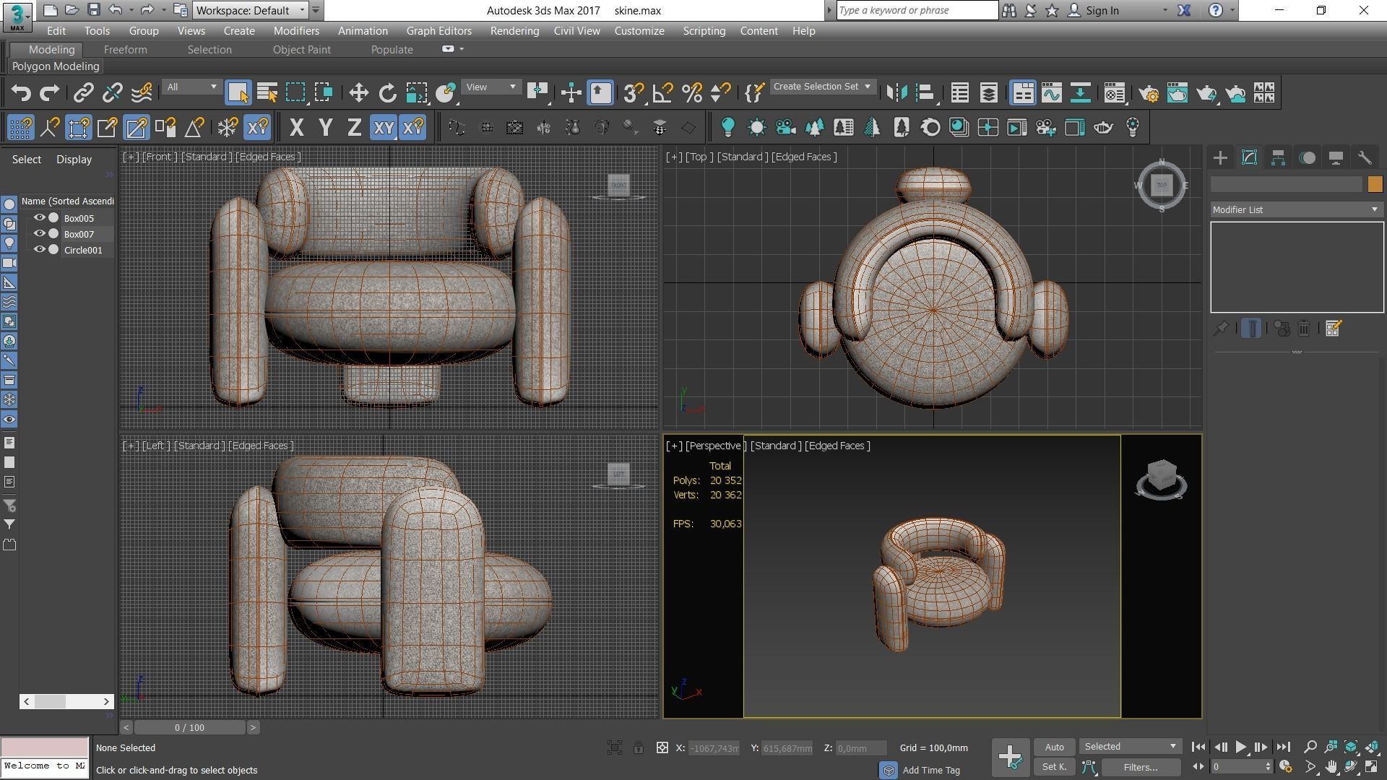This screenshot has width=1387, height=780.
Task: Click Remove Modifier trash icon
Action: pos(1304,329)
